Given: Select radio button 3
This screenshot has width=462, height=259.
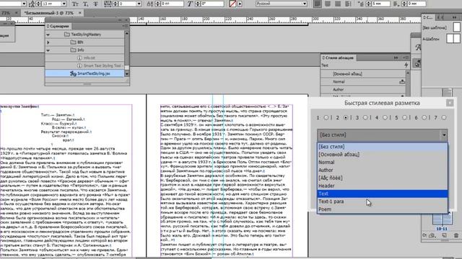Looking at the screenshot, I should point(365,117).
